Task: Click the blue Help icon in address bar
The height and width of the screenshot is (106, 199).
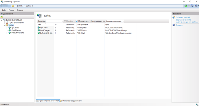Action: tap(196, 6)
